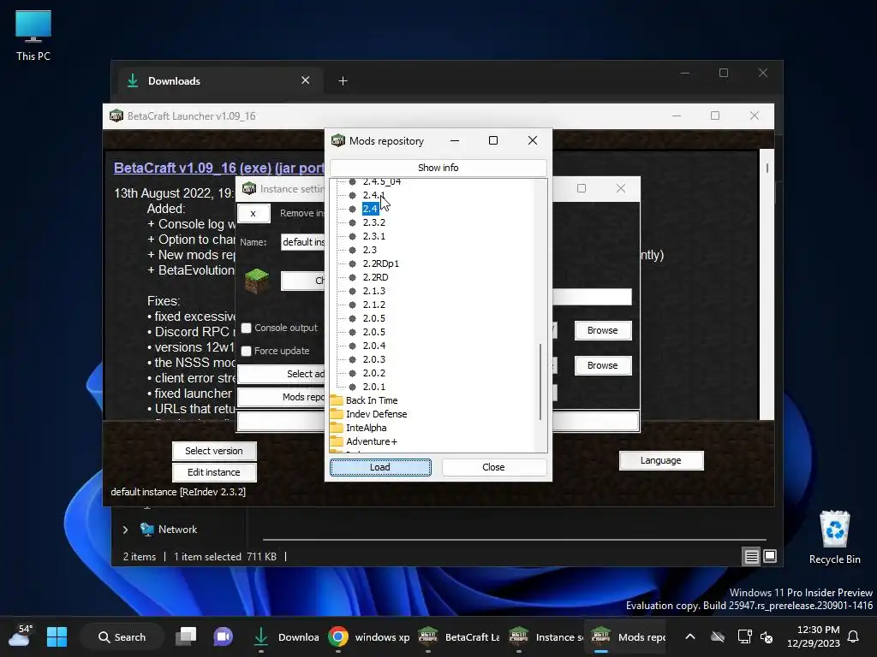This screenshot has width=877, height=657.
Task: Close the Downloads tab
Action: [x=306, y=80]
